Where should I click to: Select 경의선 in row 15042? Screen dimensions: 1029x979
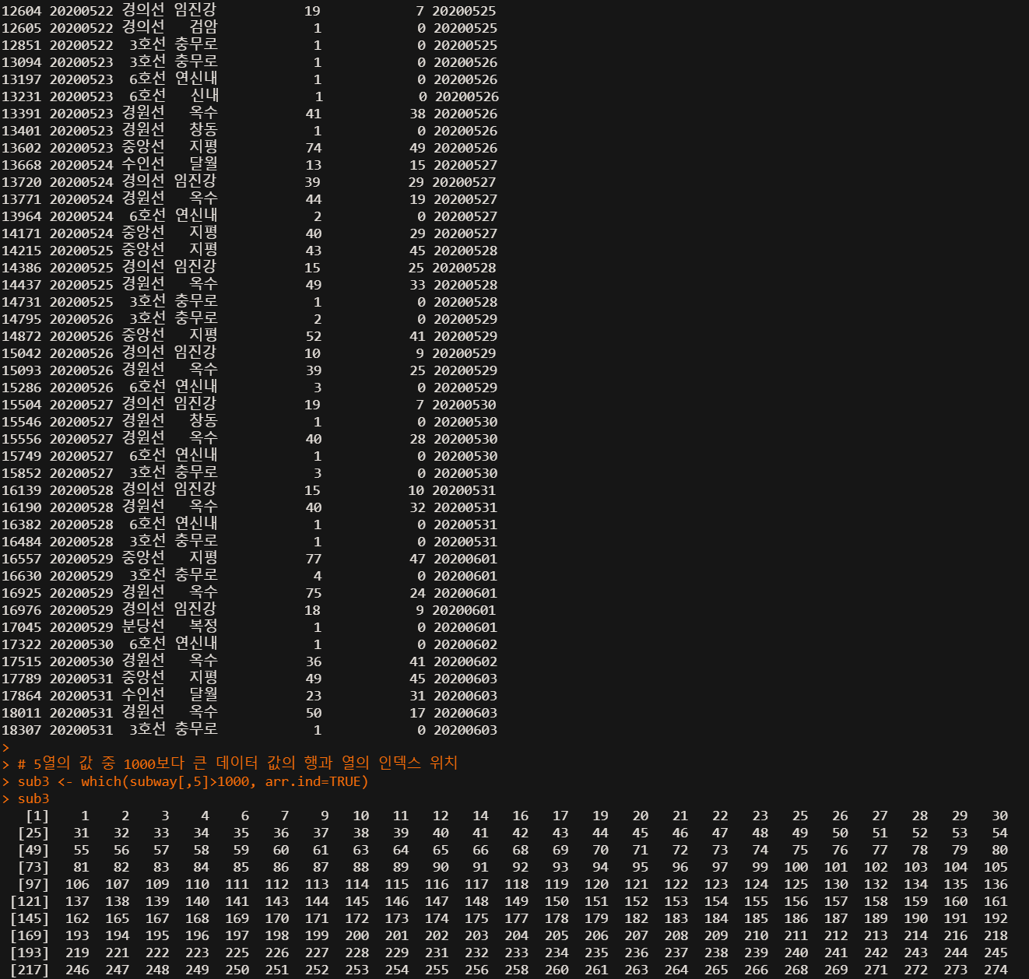[x=143, y=353]
